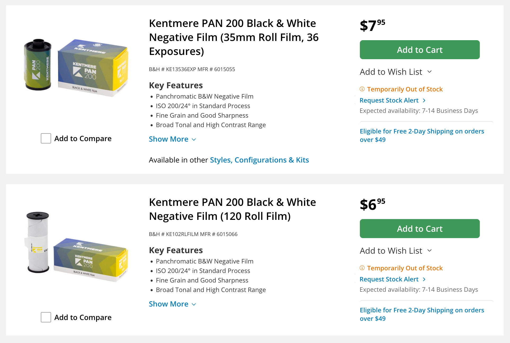
Task: Request Stock Alert for the 120 roll film
Action: (x=389, y=279)
